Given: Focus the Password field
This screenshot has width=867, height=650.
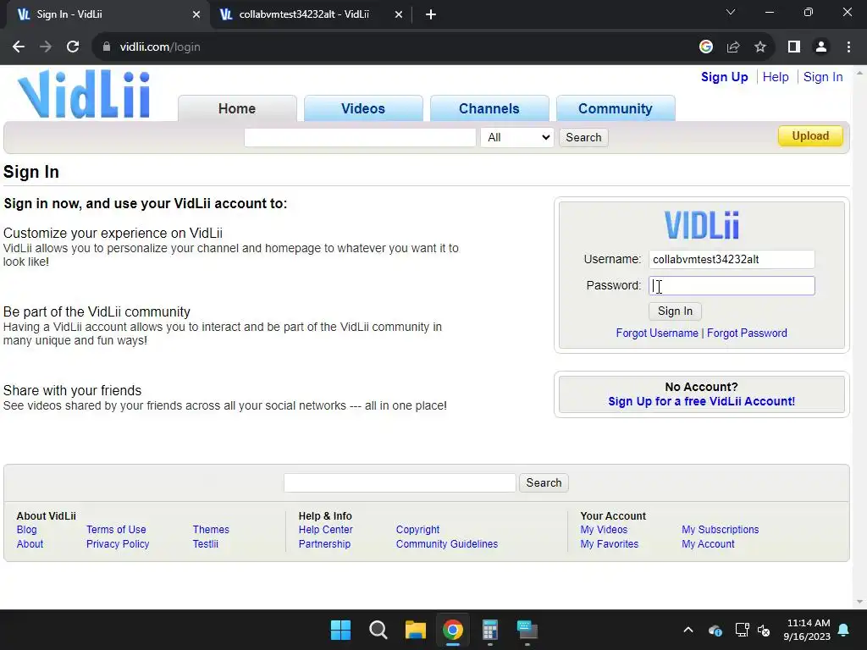Looking at the screenshot, I should (732, 286).
